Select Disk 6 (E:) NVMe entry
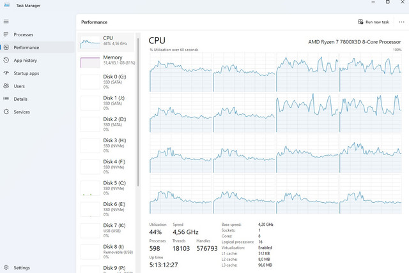 (107, 209)
